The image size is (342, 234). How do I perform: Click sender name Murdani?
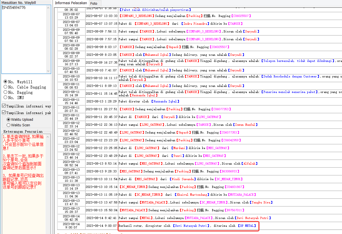179,148
